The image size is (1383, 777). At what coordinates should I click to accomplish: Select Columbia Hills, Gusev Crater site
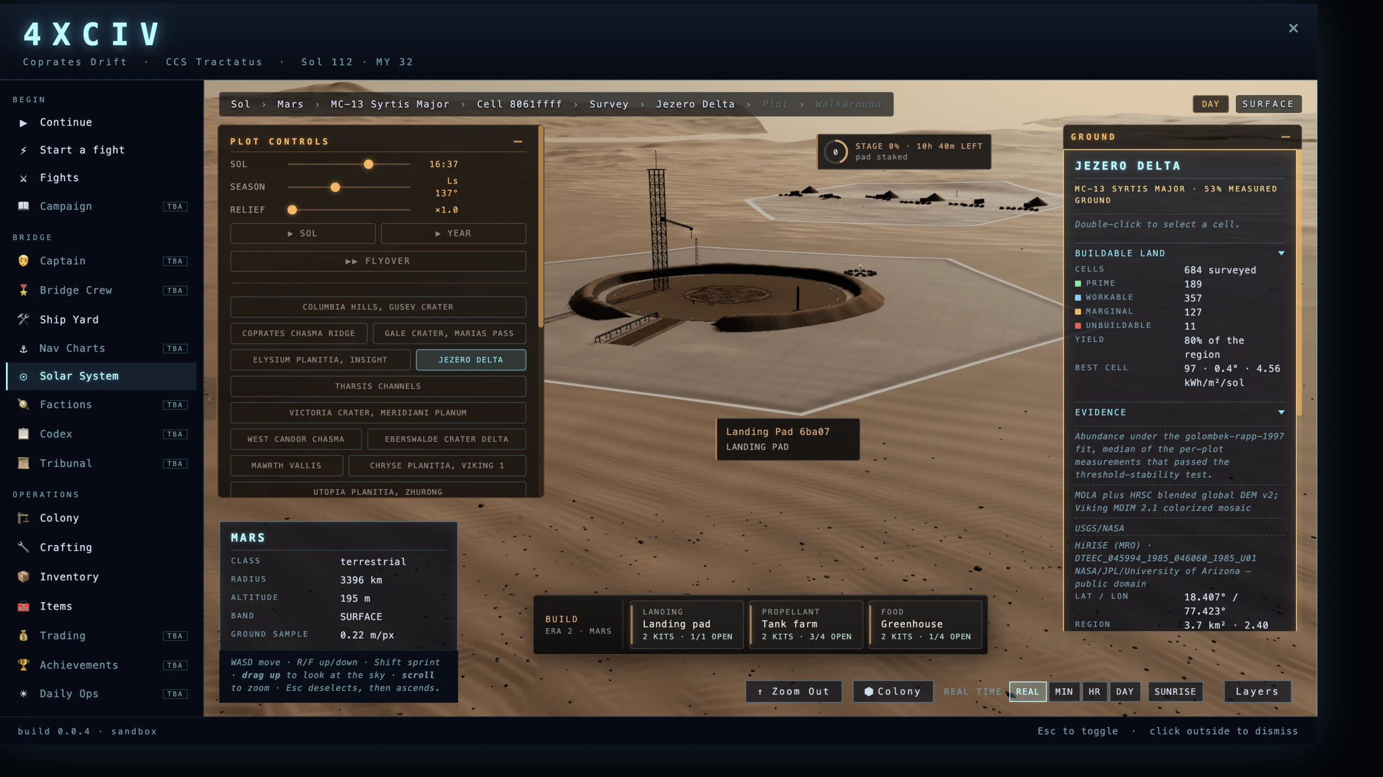click(x=378, y=307)
